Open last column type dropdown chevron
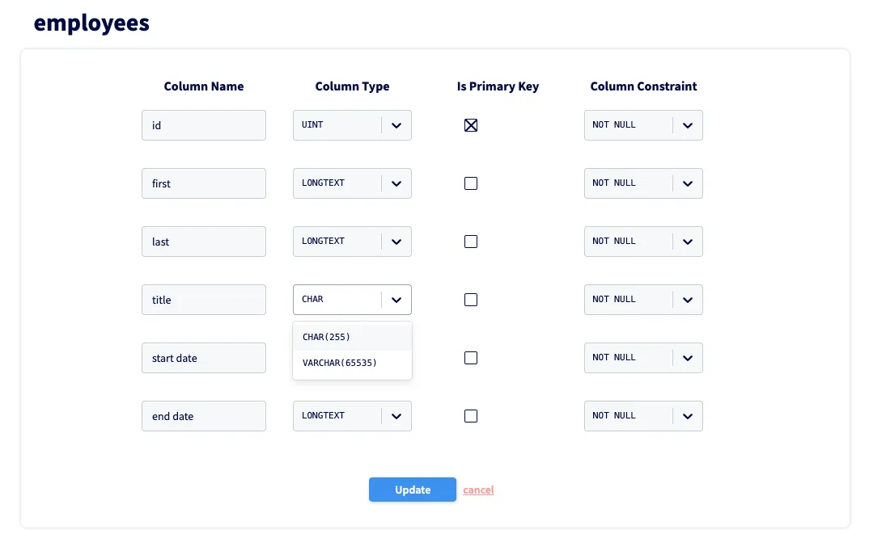 [396, 242]
